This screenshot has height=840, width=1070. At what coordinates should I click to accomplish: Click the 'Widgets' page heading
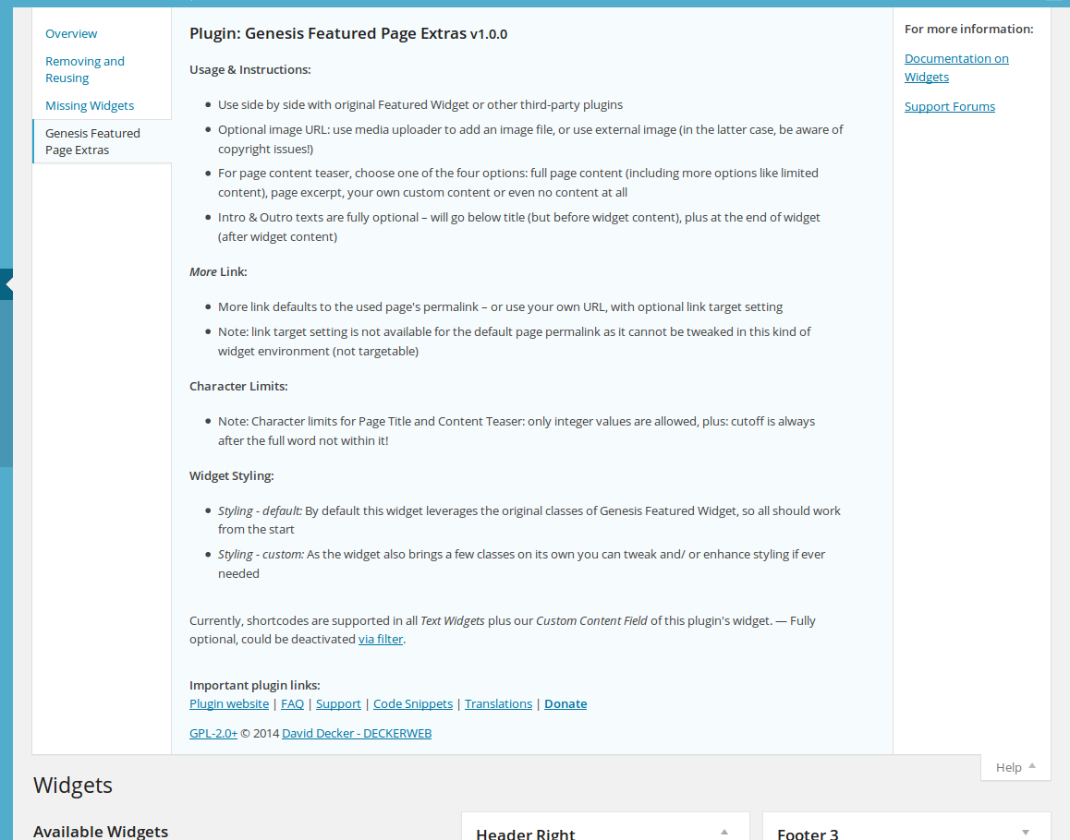coord(72,785)
